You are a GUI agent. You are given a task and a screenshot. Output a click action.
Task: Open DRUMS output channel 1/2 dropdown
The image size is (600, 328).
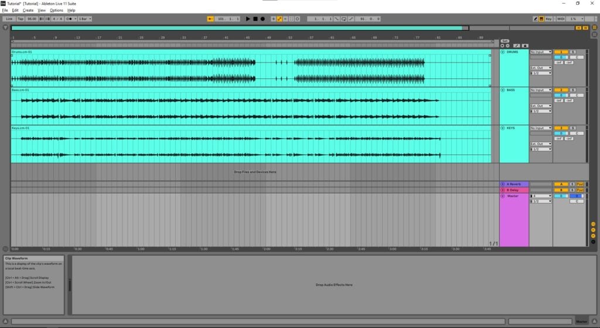541,73
